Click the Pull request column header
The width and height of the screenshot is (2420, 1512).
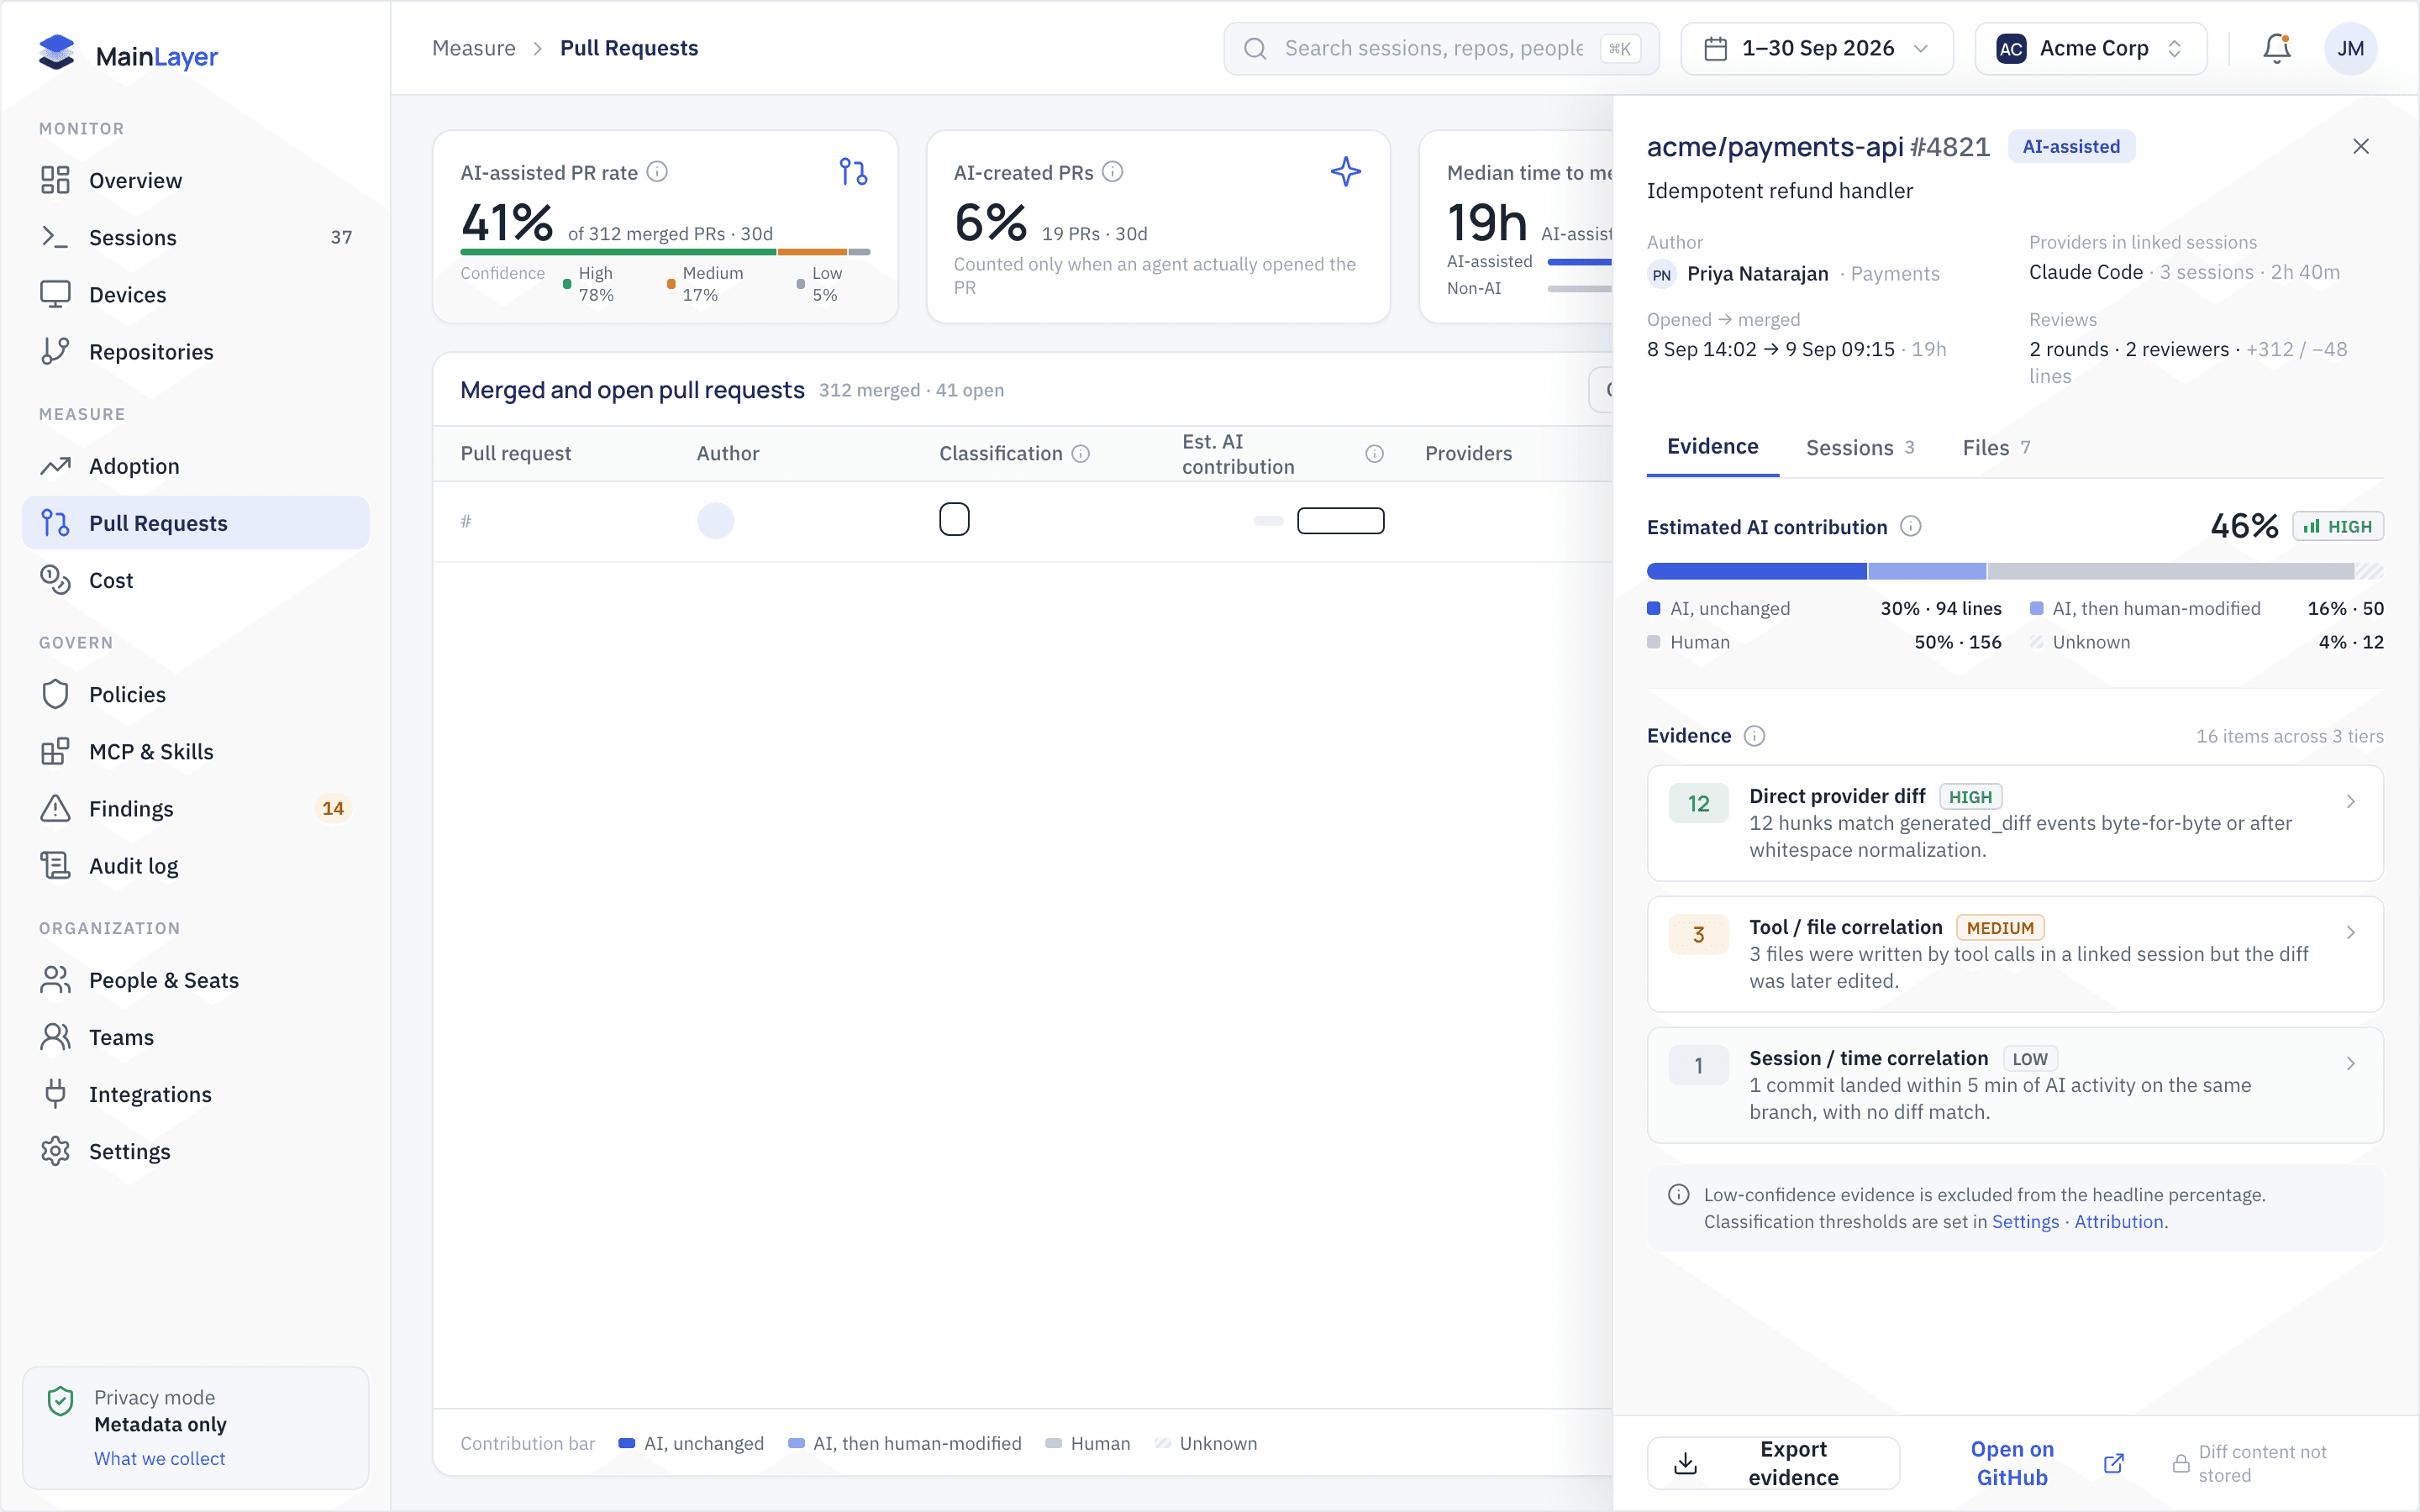pos(516,454)
